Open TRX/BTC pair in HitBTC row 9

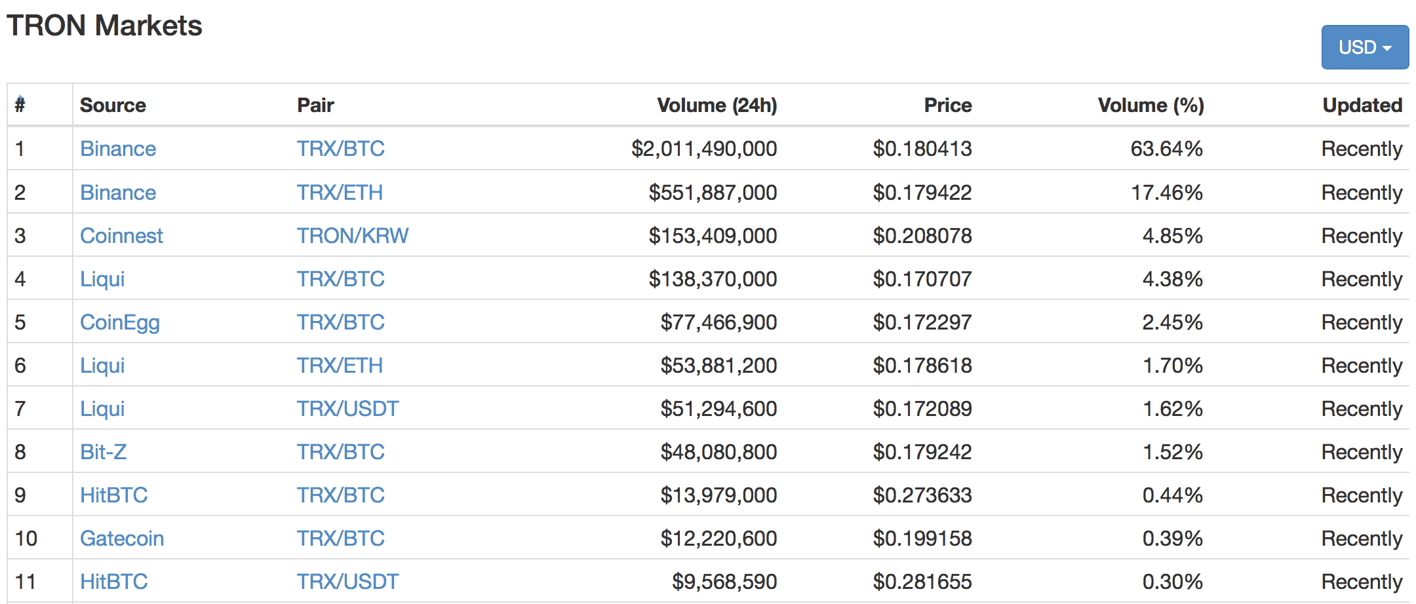[340, 495]
